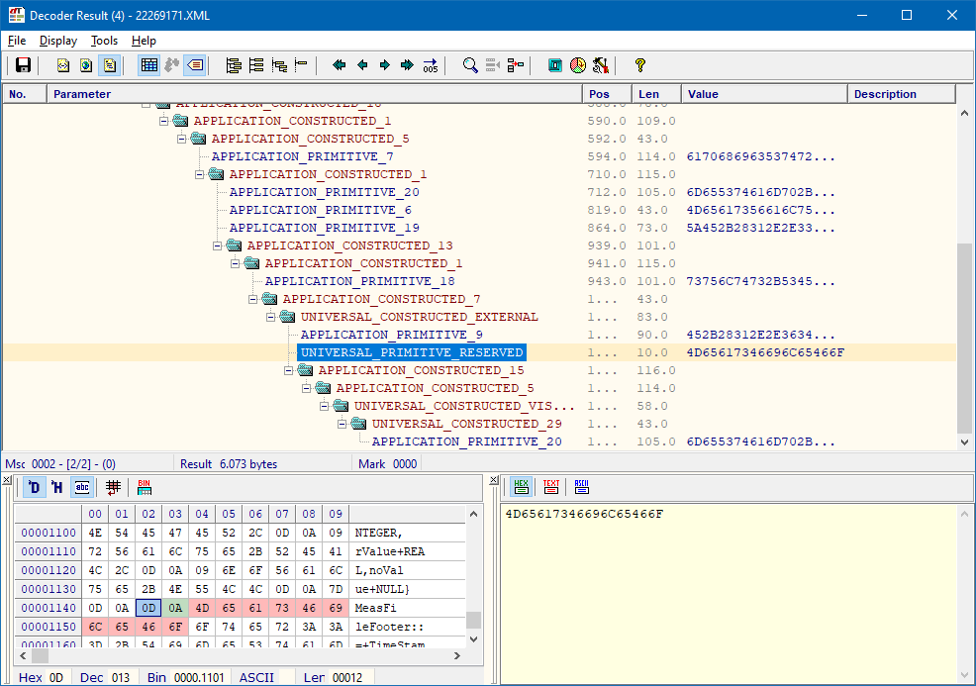Collapse the APPLICATION_CONSTRUCTED_13 node
The image size is (976, 686).
pyautogui.click(x=217, y=245)
